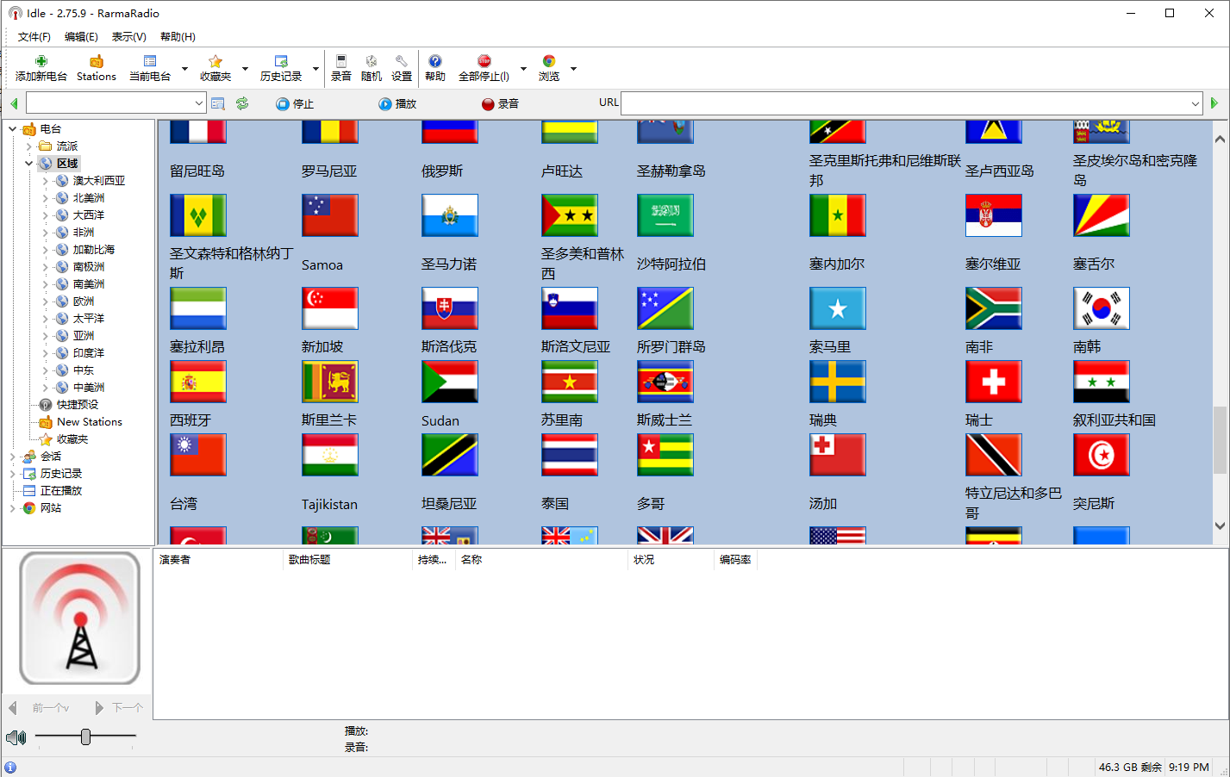Screen dimensions: 1230x777
Task: Open the 表示(V) menu
Action: point(128,37)
